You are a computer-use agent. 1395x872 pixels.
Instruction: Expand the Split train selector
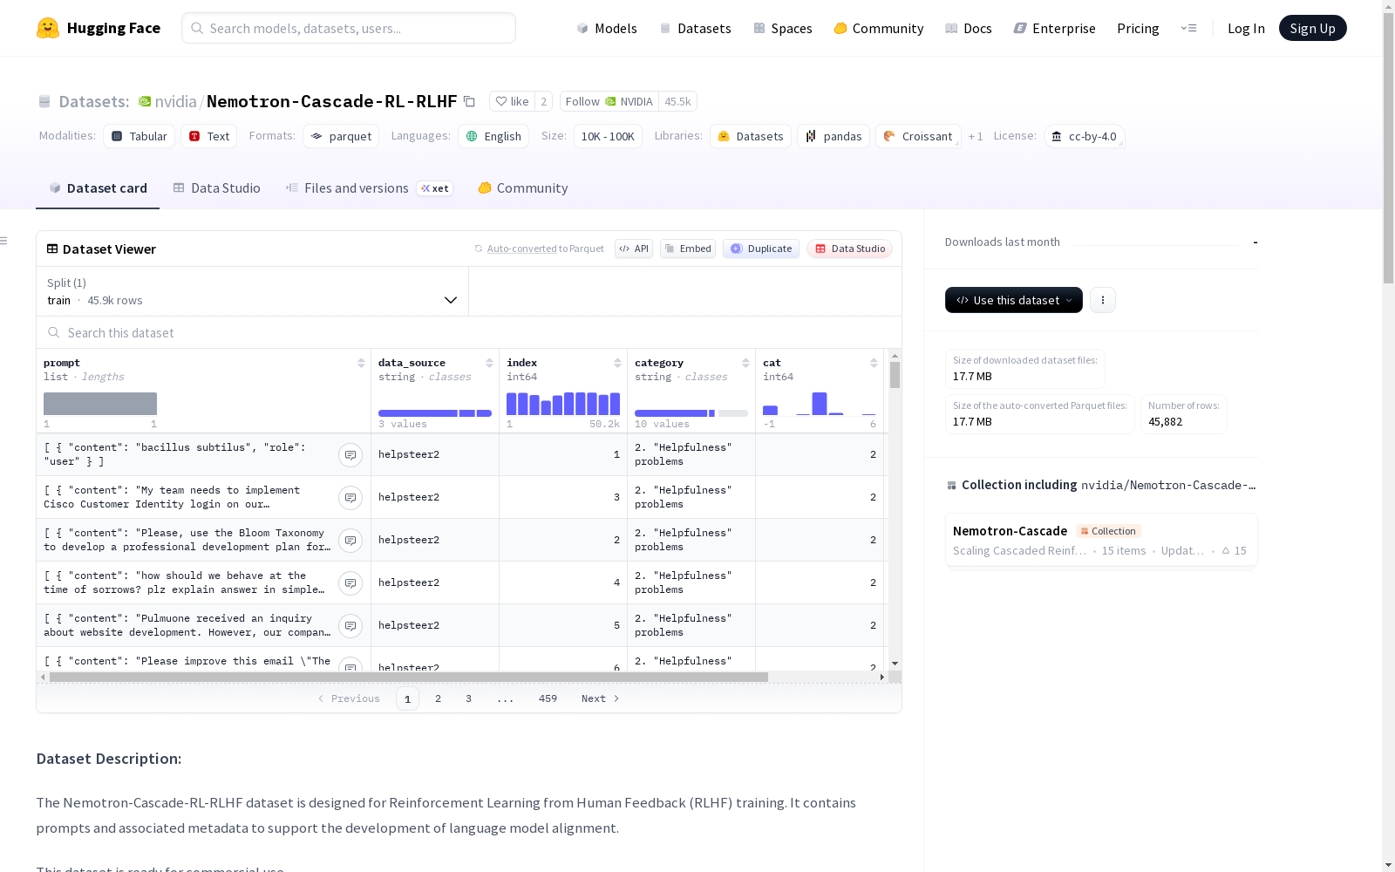click(x=253, y=291)
